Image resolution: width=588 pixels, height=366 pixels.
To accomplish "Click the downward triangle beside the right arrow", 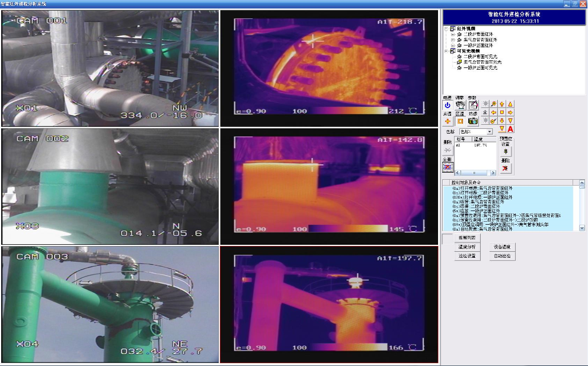I will [510, 121].
